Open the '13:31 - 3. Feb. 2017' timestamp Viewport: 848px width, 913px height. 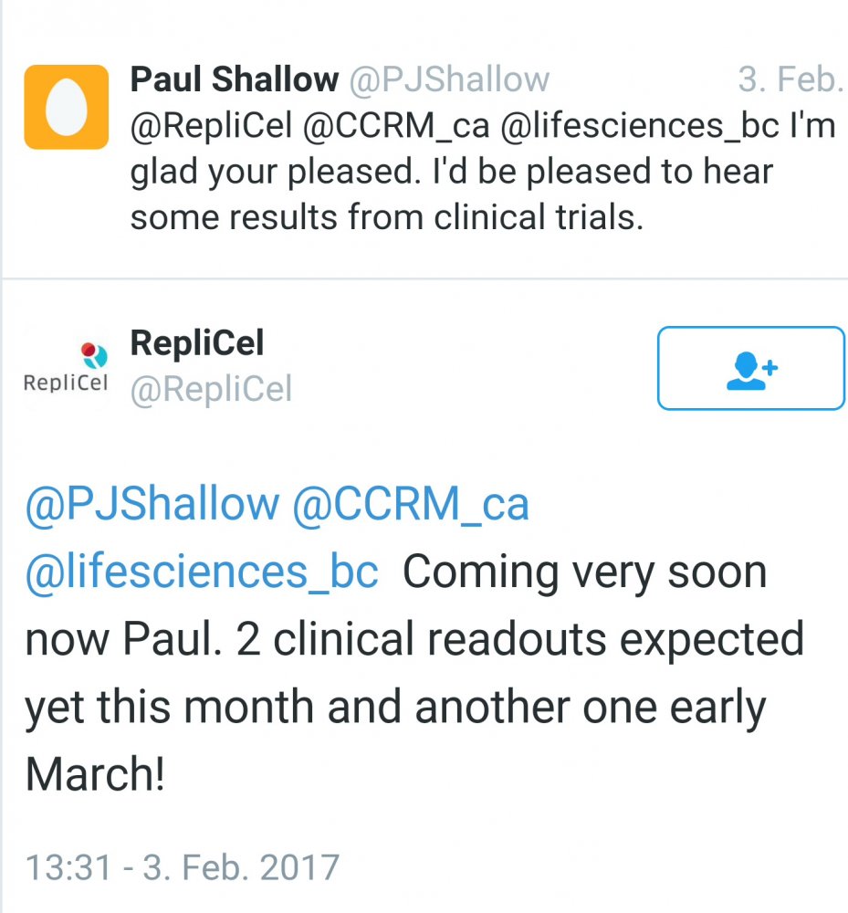(183, 866)
